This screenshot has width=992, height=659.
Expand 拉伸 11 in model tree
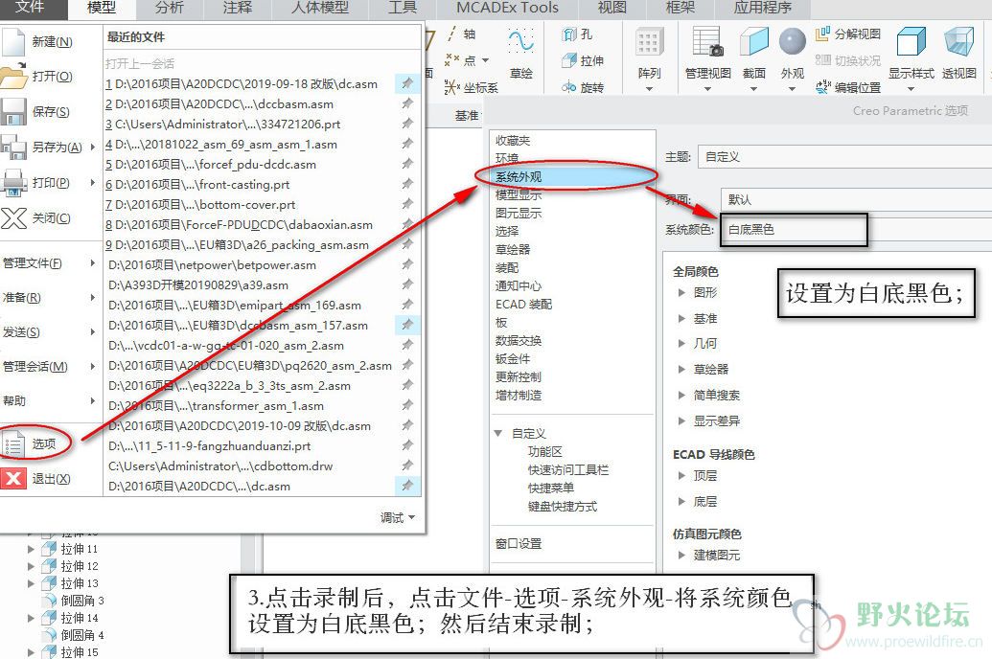(x=31, y=549)
